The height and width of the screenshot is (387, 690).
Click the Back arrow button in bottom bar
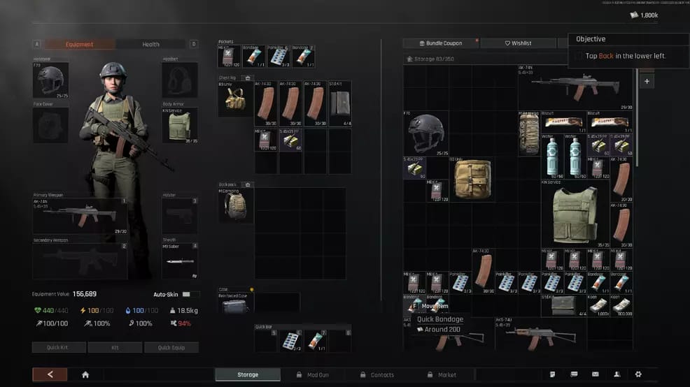[x=50, y=374]
